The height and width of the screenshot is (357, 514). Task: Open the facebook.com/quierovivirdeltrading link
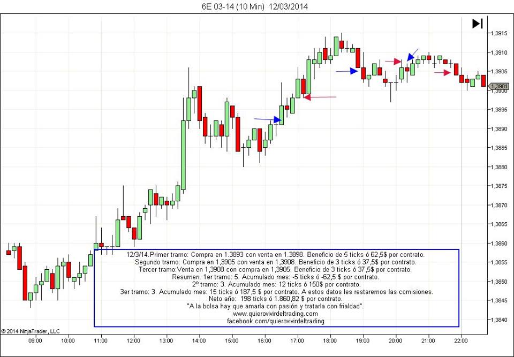pos(276,321)
